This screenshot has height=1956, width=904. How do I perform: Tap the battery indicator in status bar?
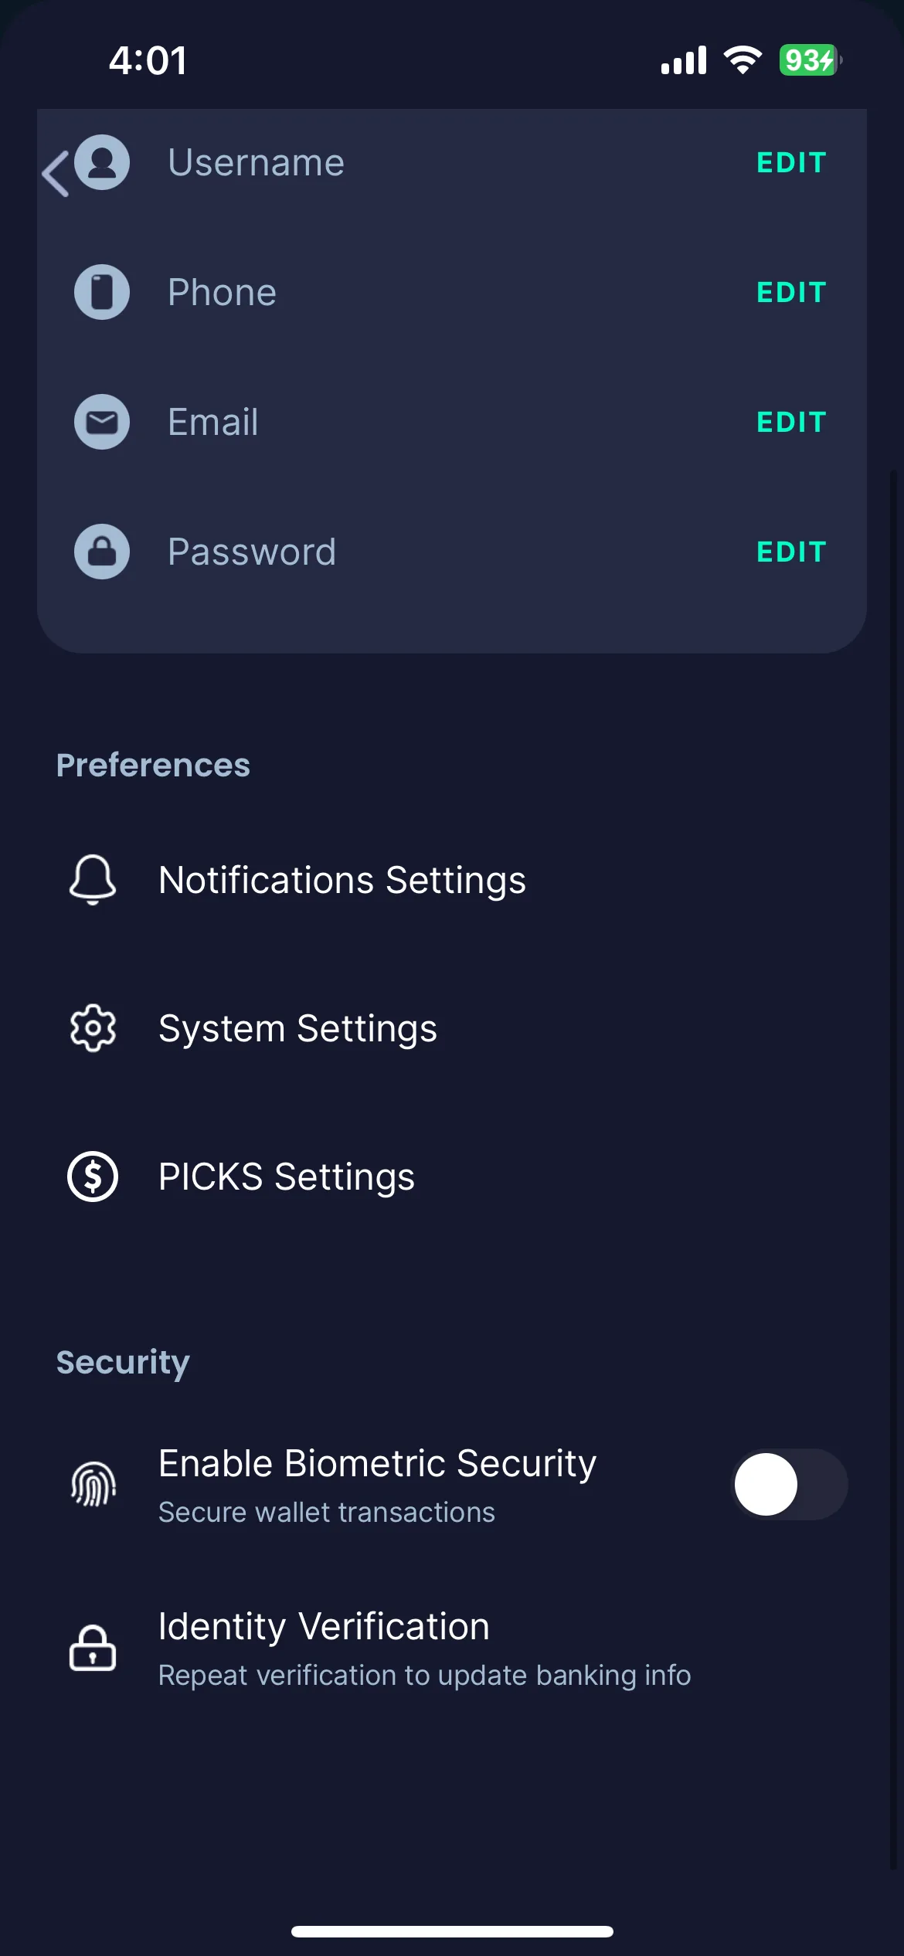(810, 60)
